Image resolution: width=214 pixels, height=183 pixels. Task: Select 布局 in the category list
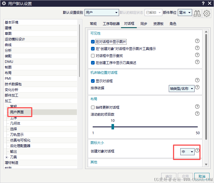pyautogui.click(x=40, y=73)
